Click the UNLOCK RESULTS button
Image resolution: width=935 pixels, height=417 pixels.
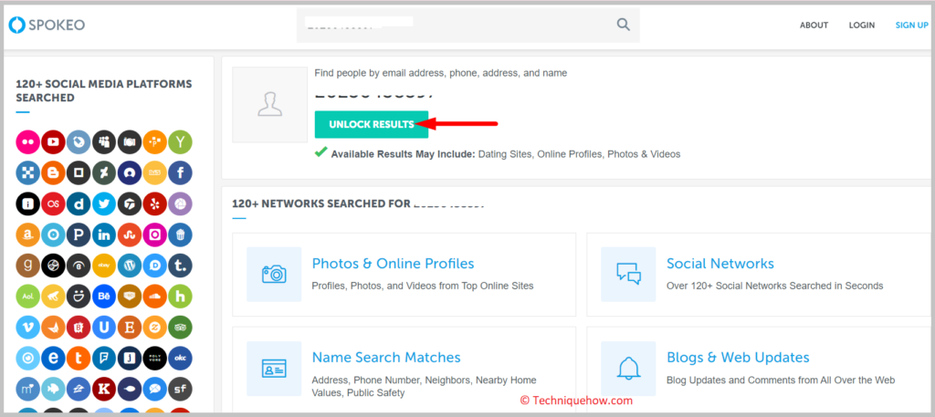pos(372,124)
